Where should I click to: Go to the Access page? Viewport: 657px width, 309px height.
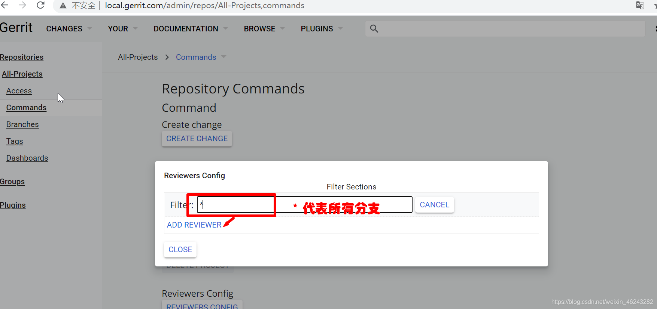click(19, 91)
